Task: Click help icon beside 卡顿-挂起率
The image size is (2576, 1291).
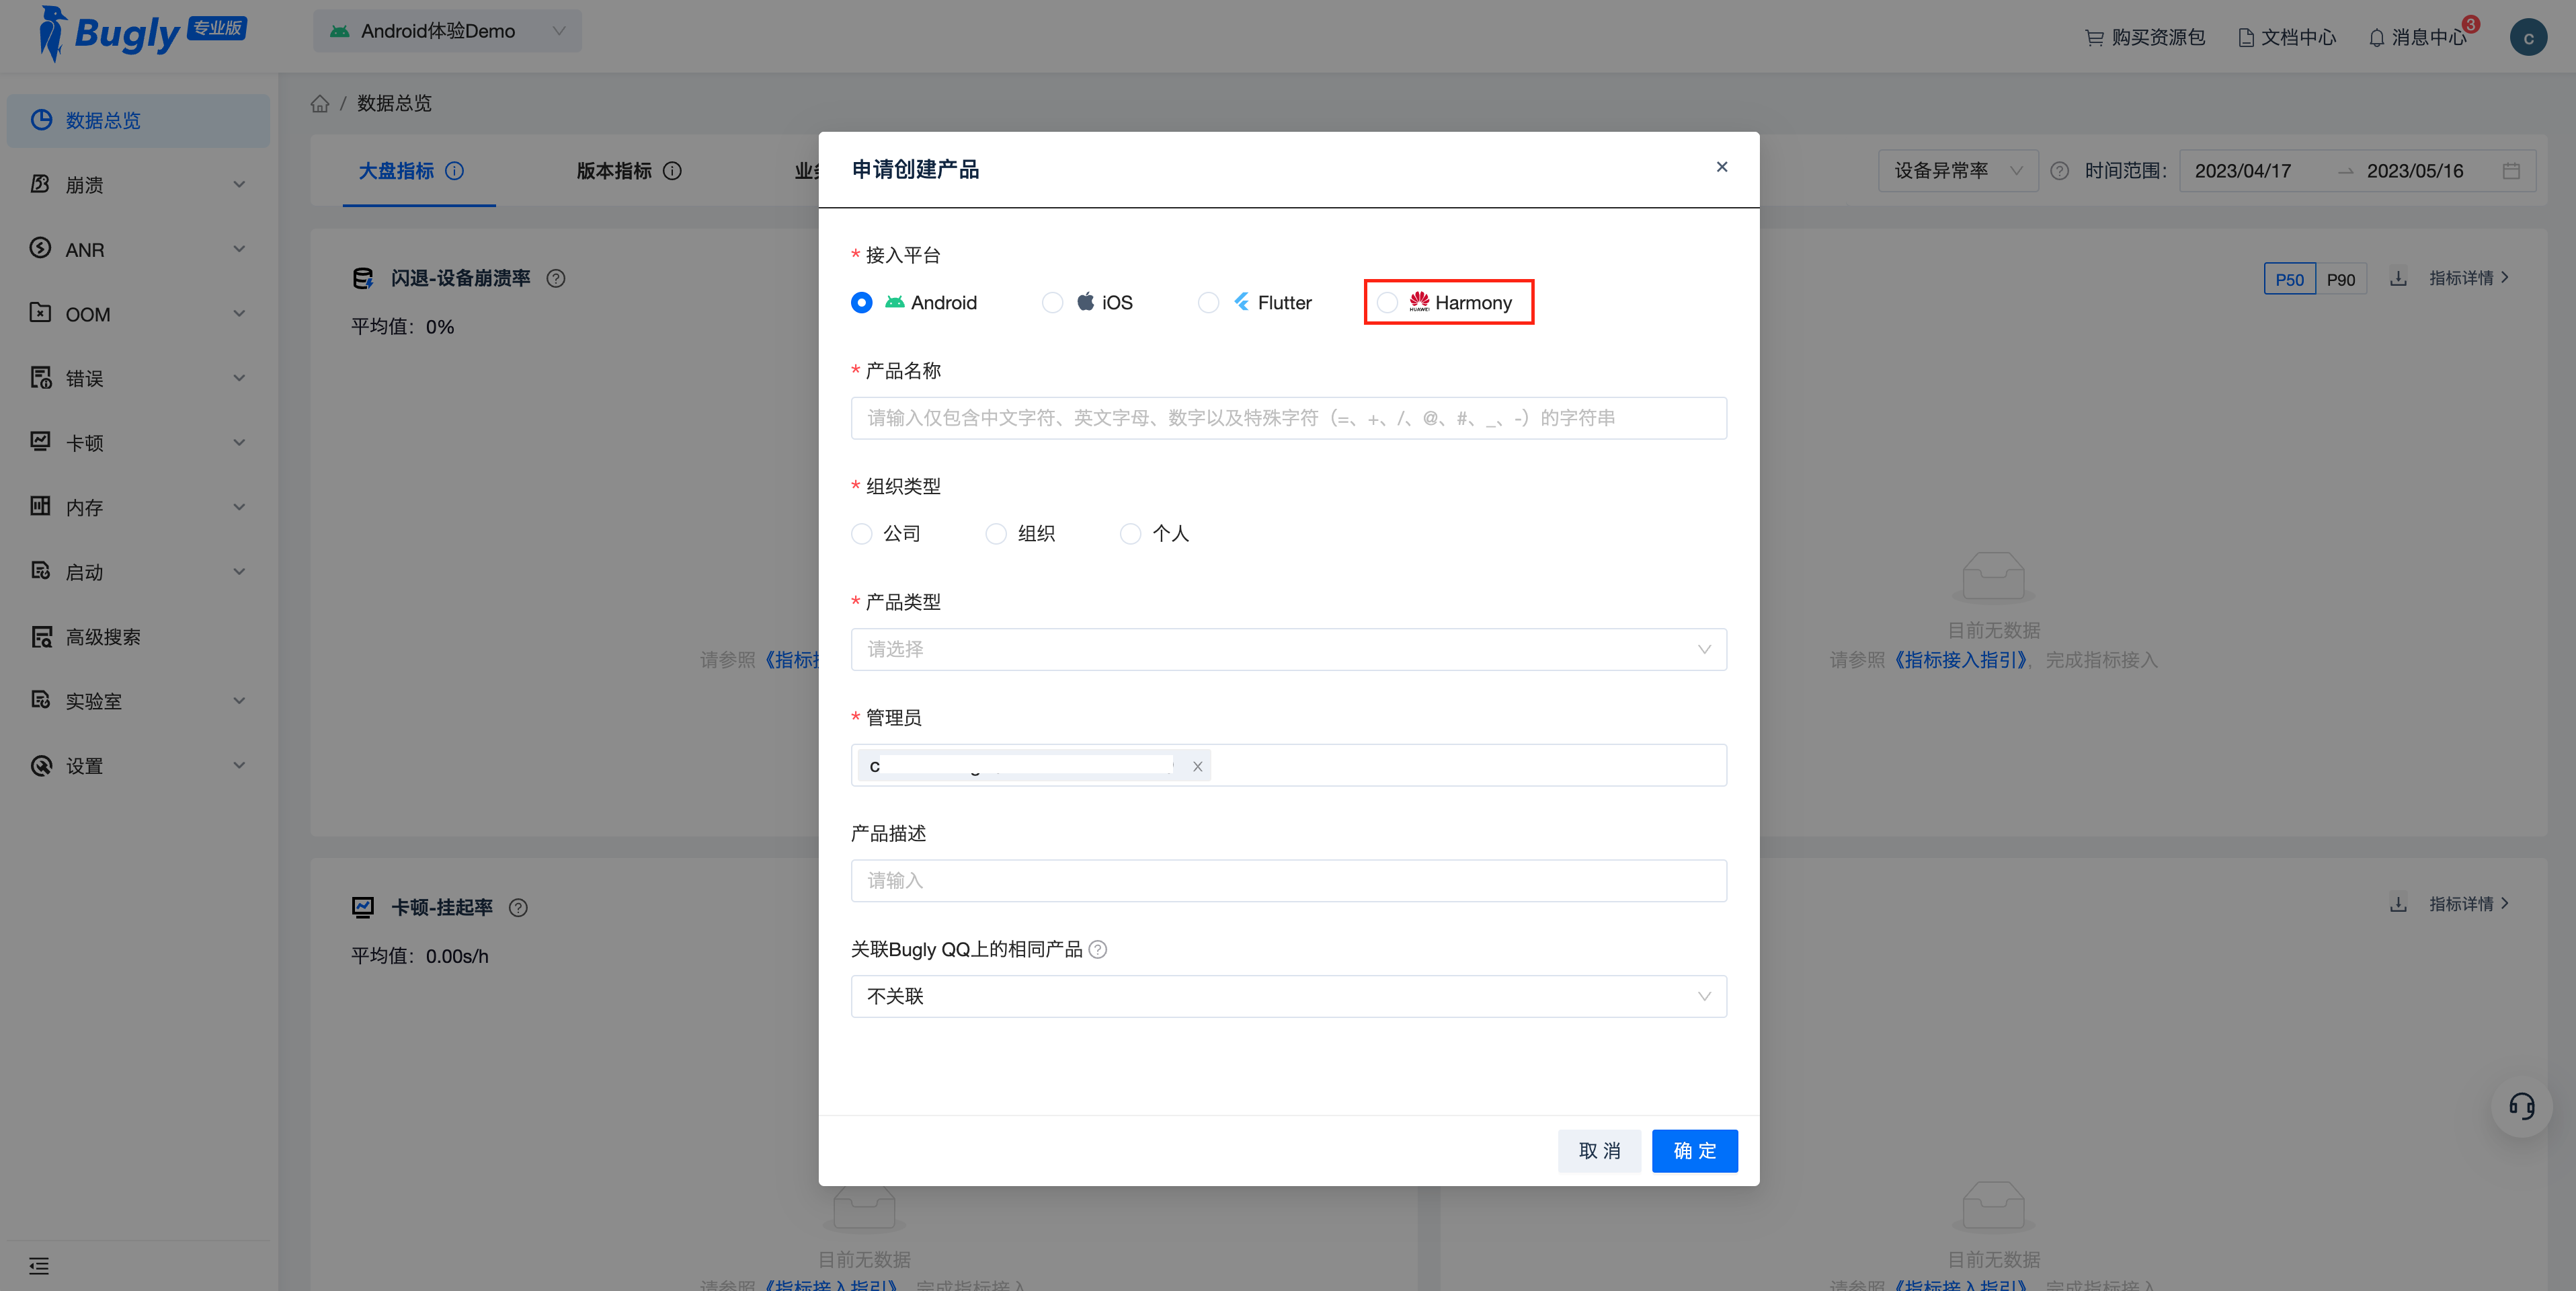Action: [518, 908]
